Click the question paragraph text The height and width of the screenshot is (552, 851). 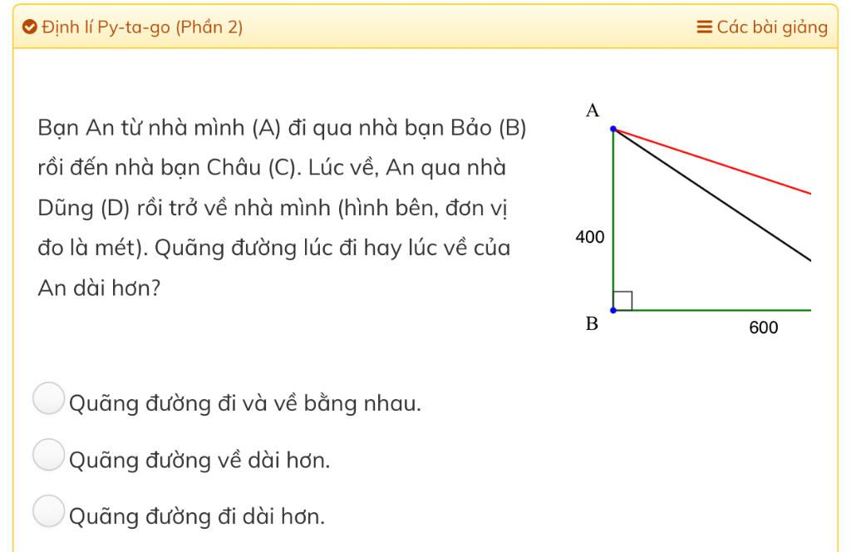(x=283, y=208)
